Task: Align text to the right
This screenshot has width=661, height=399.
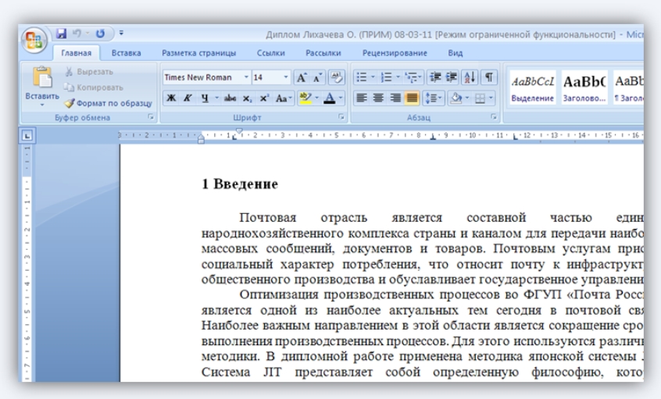Action: point(395,98)
